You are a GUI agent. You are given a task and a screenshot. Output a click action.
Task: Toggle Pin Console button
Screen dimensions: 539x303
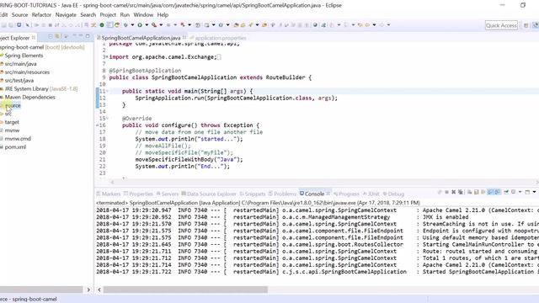click(506, 192)
